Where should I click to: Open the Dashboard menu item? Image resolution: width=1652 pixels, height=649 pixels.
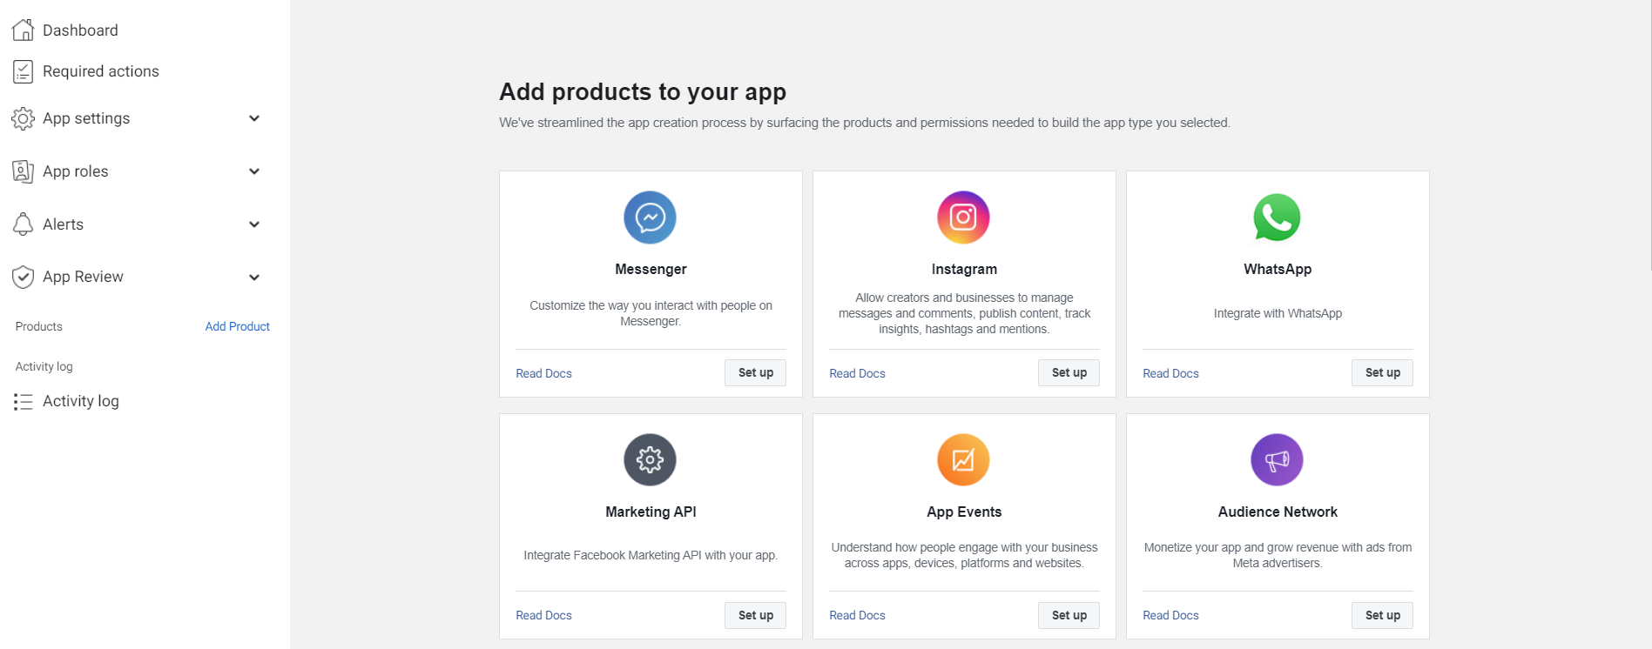click(x=80, y=30)
